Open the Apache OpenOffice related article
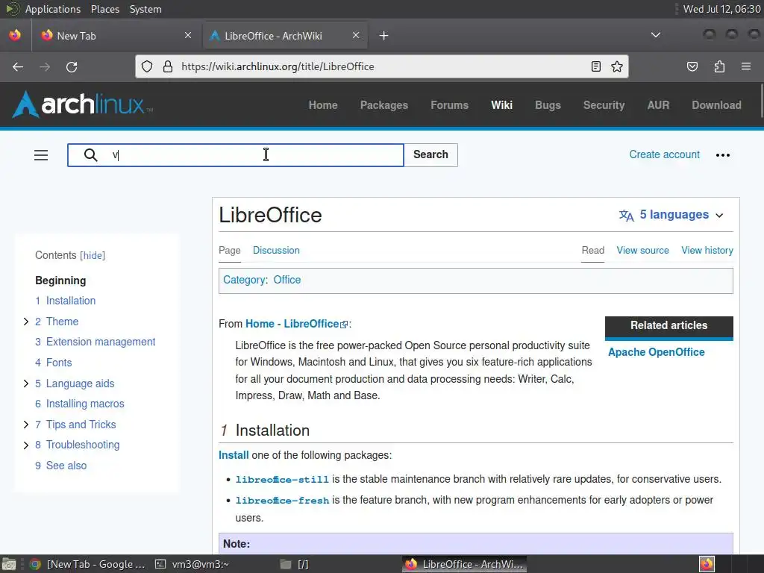This screenshot has width=764, height=573. pos(656,352)
